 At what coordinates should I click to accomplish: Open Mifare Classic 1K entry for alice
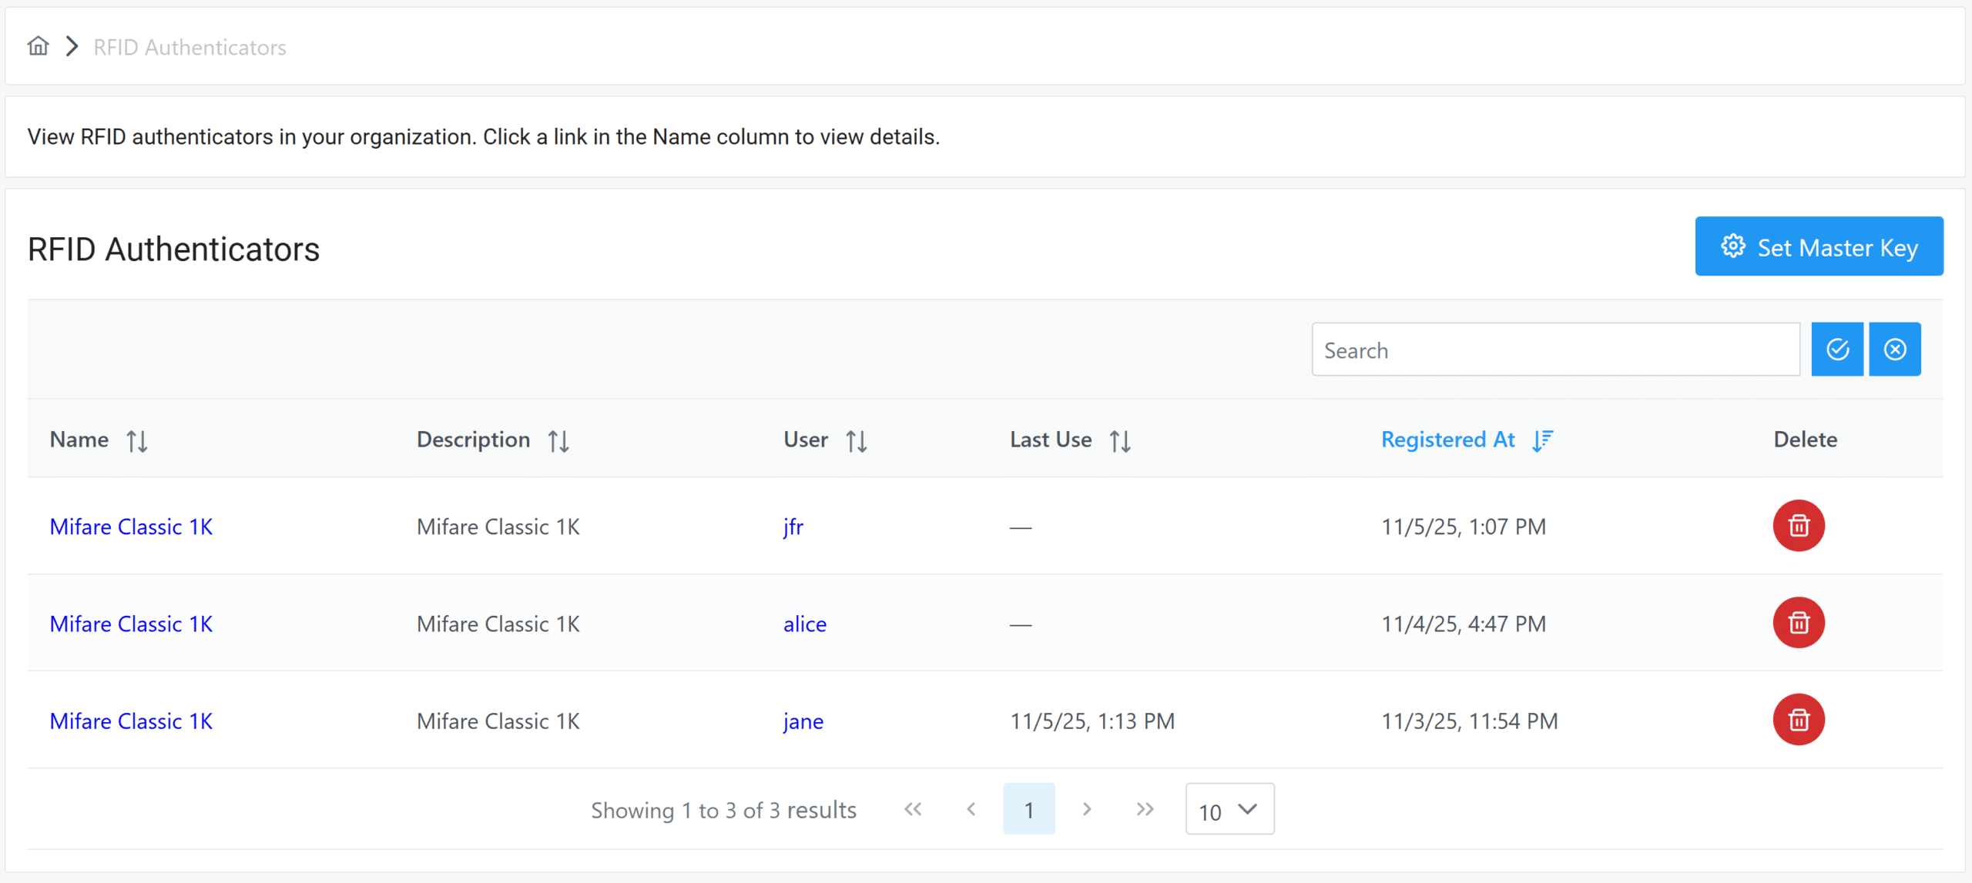coord(131,624)
